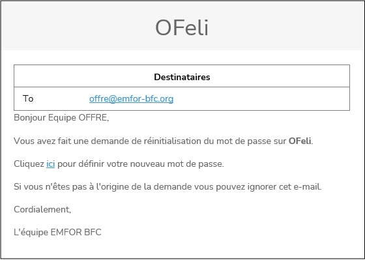The image size is (365, 260).
Task: Click empty space right of the email address
Action: point(261,98)
